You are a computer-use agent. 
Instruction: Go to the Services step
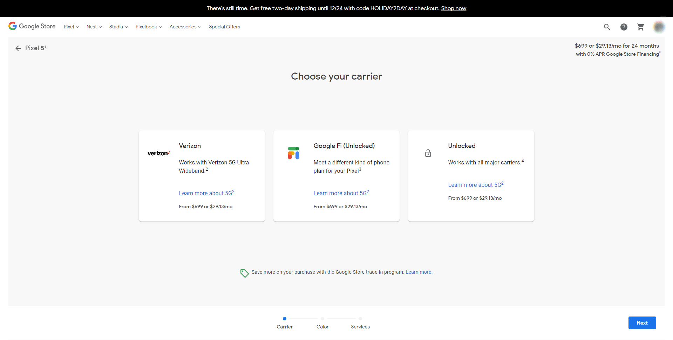360,323
